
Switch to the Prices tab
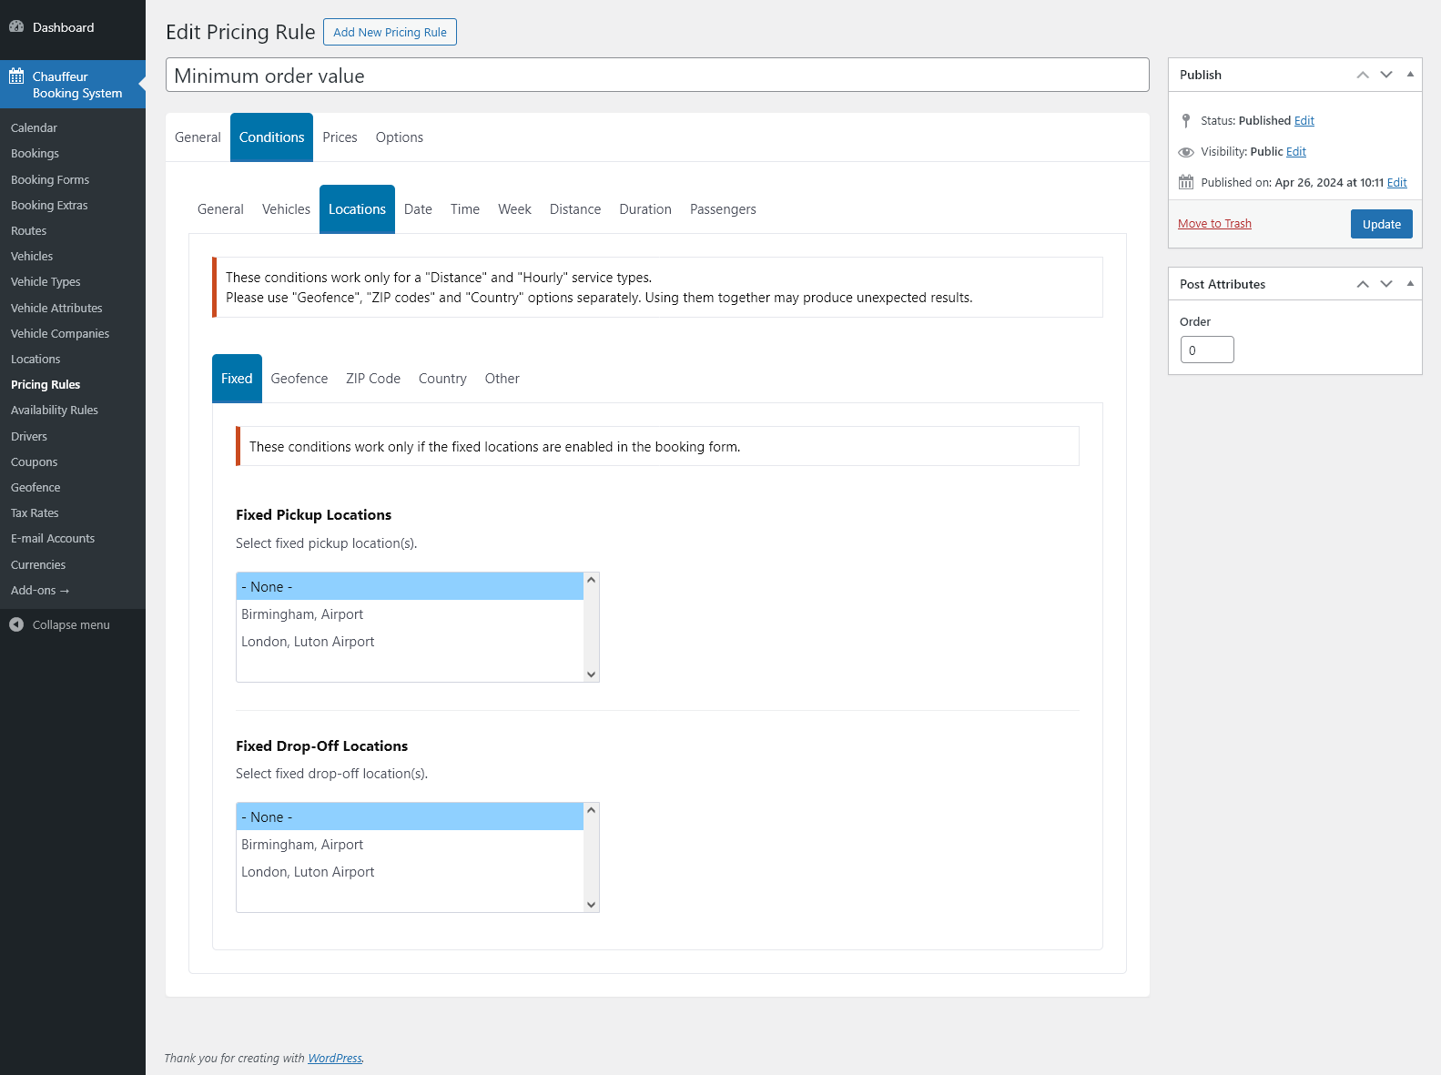click(340, 137)
